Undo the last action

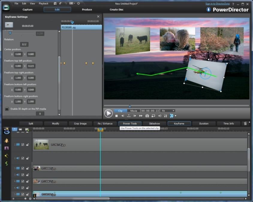(x=61, y=3)
